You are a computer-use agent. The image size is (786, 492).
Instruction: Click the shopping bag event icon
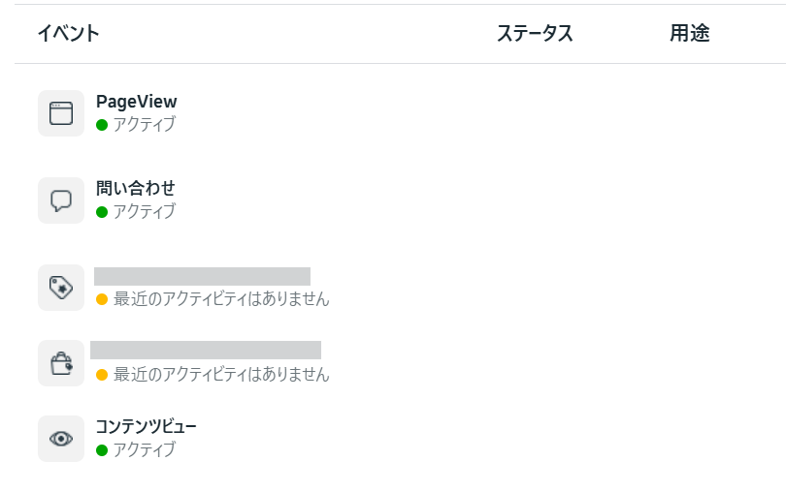61,363
